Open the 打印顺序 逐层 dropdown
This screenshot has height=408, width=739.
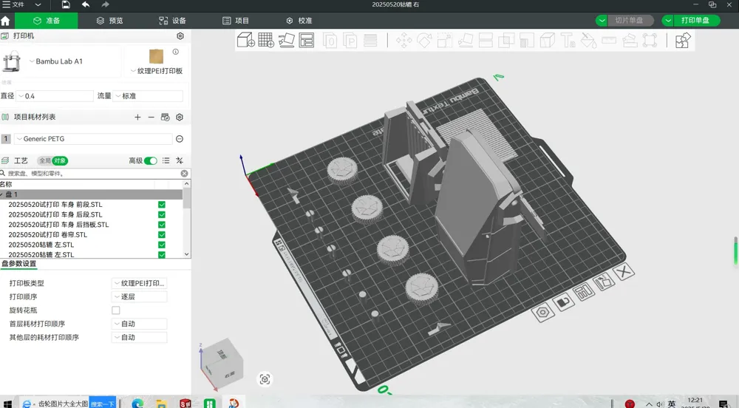point(139,297)
